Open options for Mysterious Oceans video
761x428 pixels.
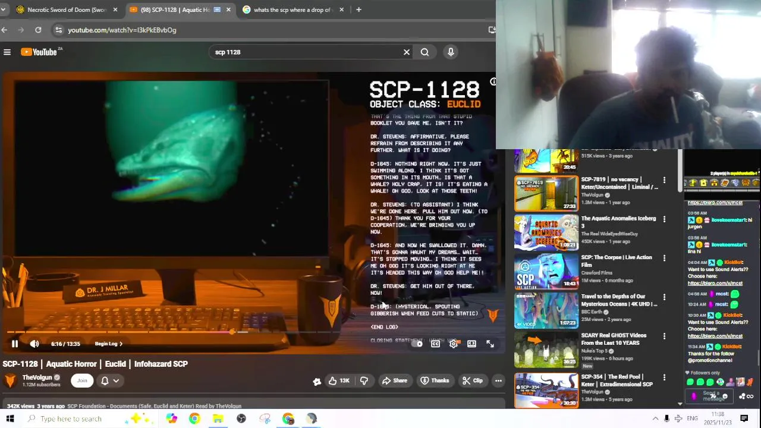pyautogui.click(x=664, y=297)
